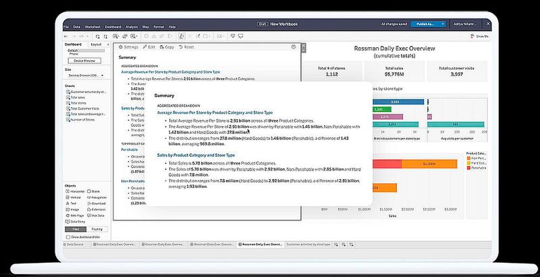The width and height of the screenshot is (540, 277).
Task: Click the Total customer visits 3,957 card
Action: [457, 71]
